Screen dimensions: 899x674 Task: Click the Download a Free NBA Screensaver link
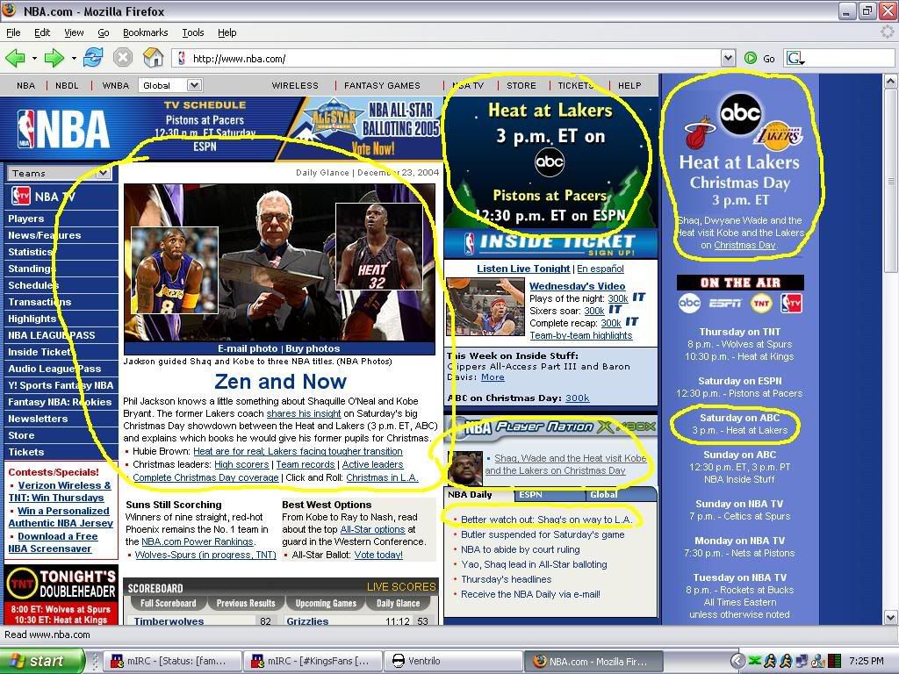[x=54, y=542]
